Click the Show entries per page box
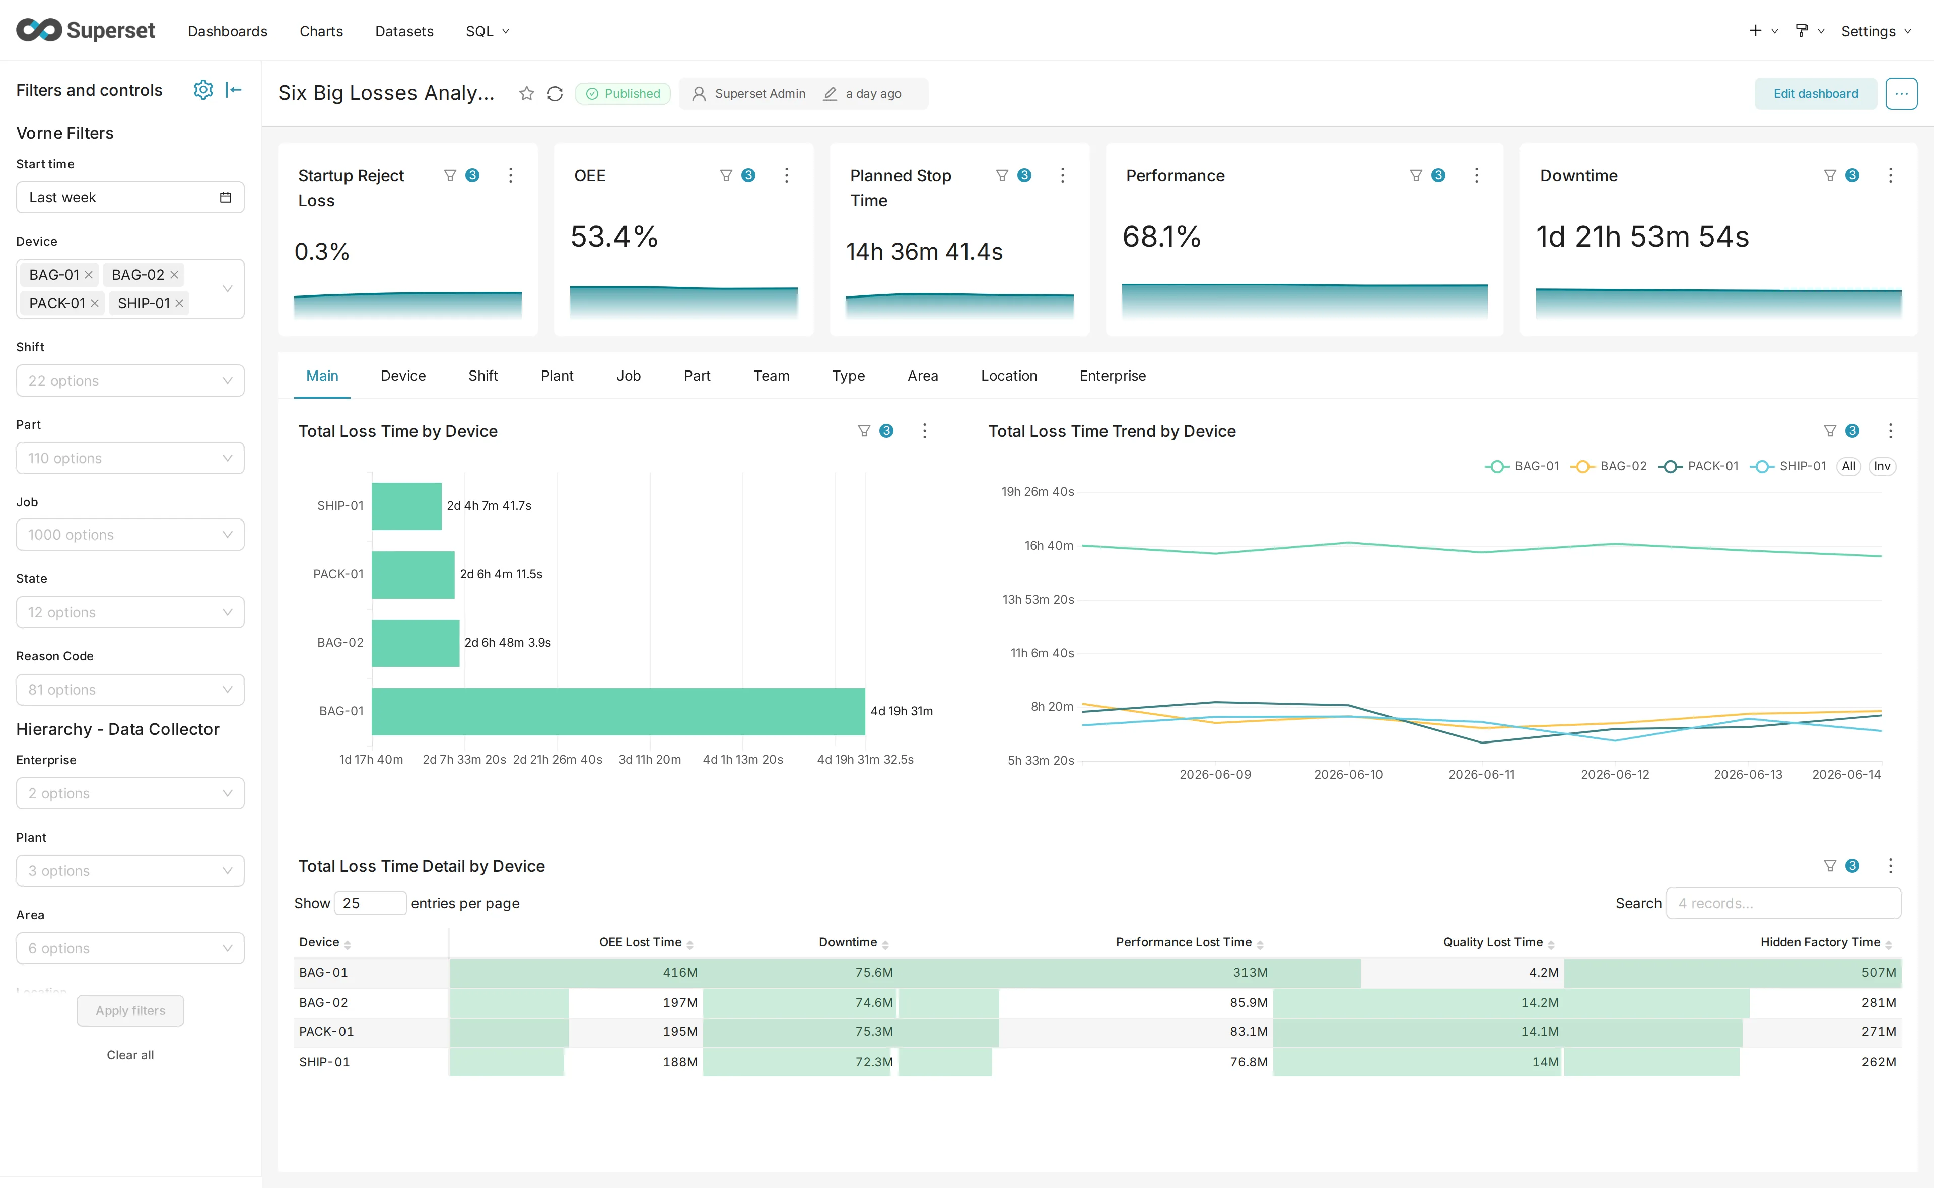Viewport: 1934px width, 1188px height. click(x=370, y=903)
